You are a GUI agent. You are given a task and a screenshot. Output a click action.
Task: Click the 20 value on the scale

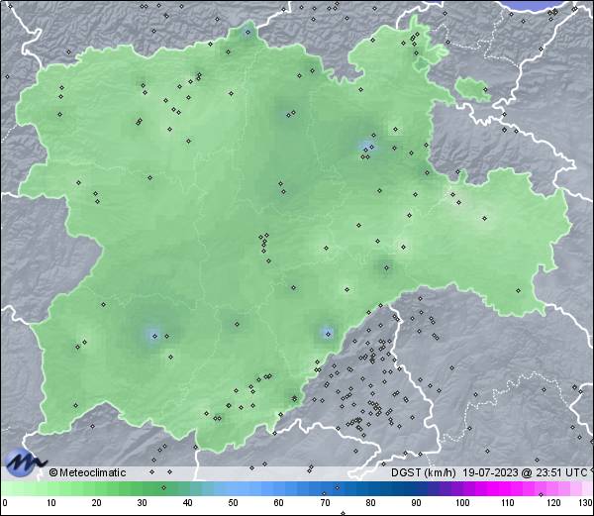(x=97, y=503)
